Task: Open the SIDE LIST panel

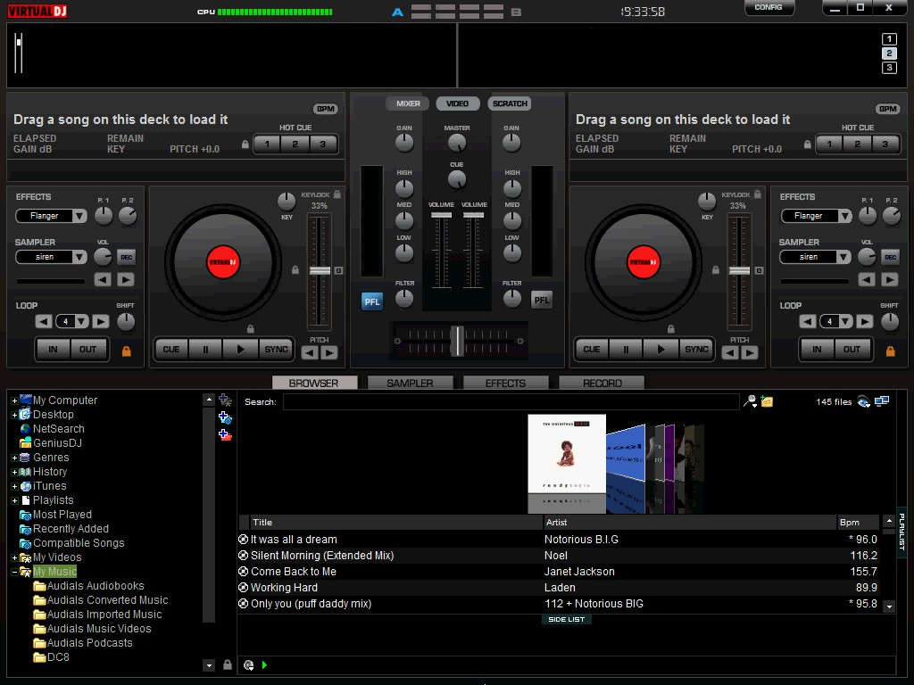Action: [566, 619]
